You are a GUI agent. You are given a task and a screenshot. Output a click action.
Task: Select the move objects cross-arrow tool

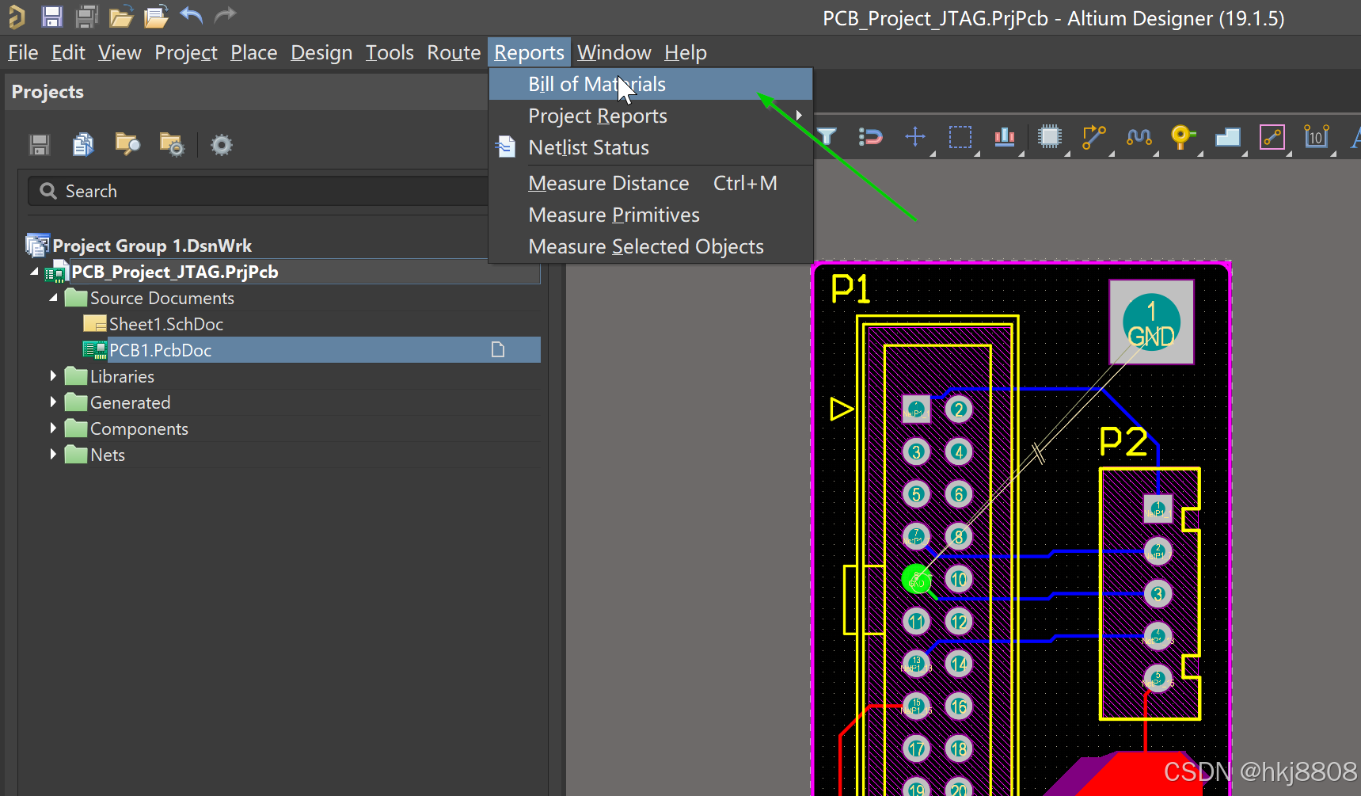point(915,137)
